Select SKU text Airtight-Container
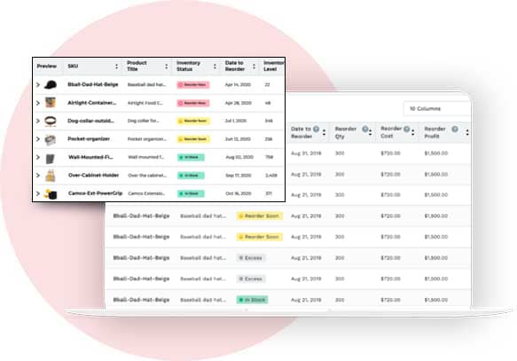The width and height of the screenshot is (517, 361). [x=92, y=103]
